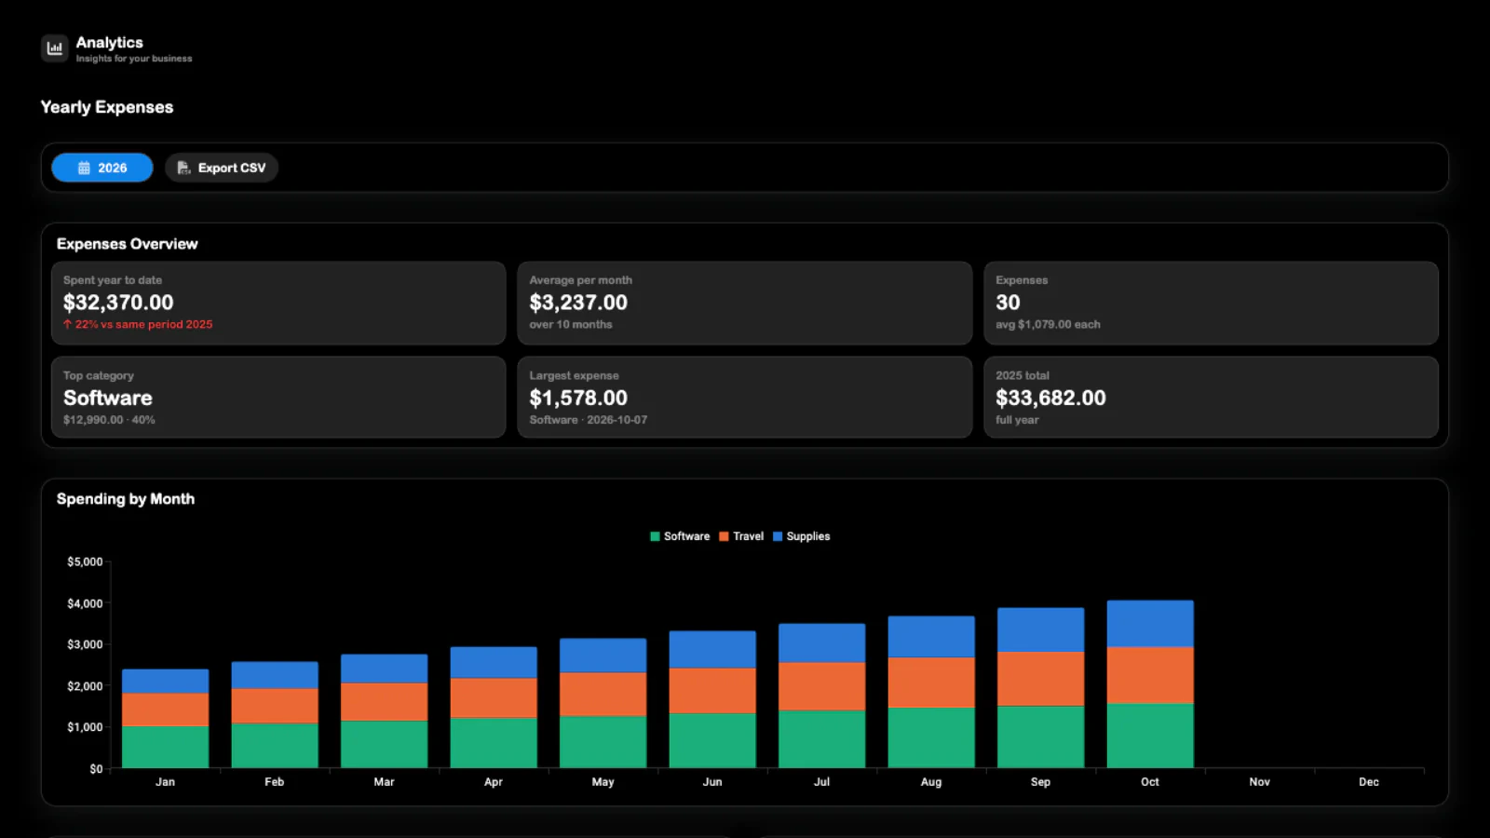Open the 2026 year picker
The width and height of the screenshot is (1490, 838).
(102, 168)
